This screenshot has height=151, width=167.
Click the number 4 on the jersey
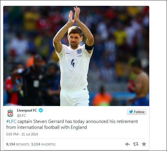pyautogui.click(x=73, y=63)
